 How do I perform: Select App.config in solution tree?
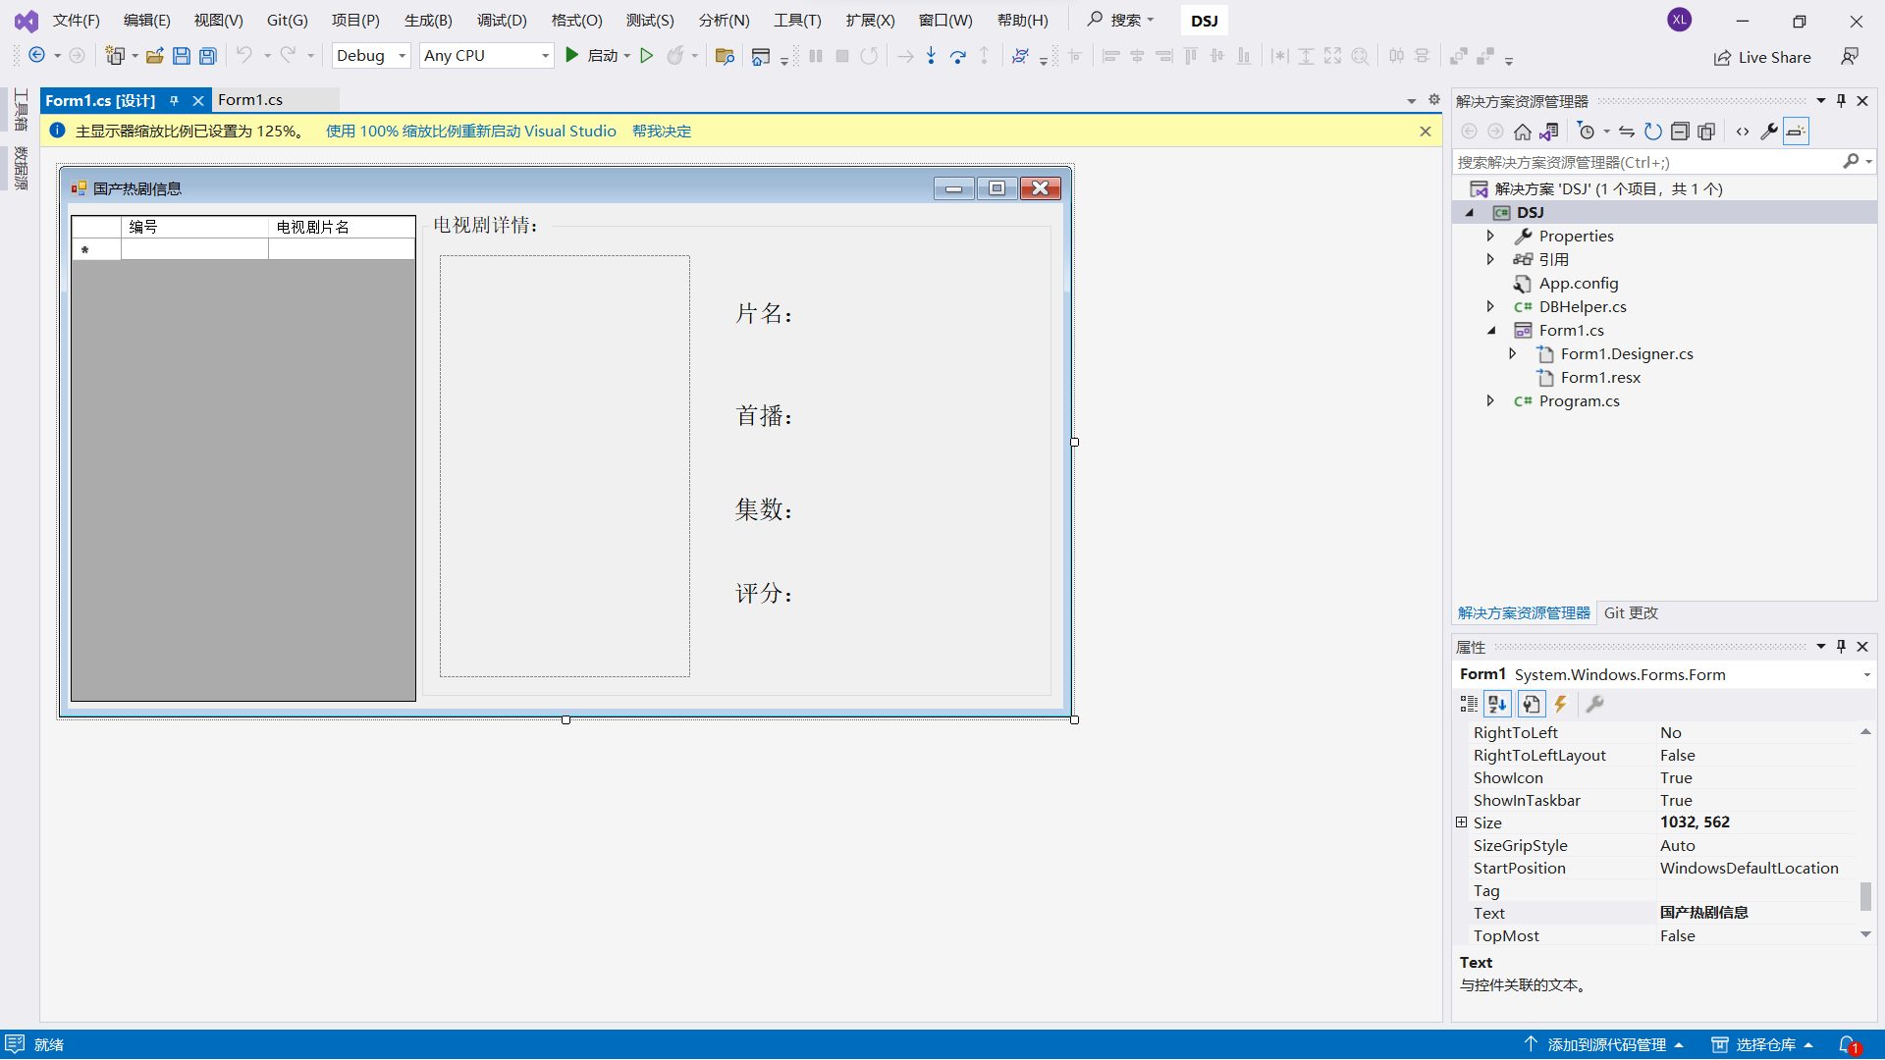[1578, 283]
